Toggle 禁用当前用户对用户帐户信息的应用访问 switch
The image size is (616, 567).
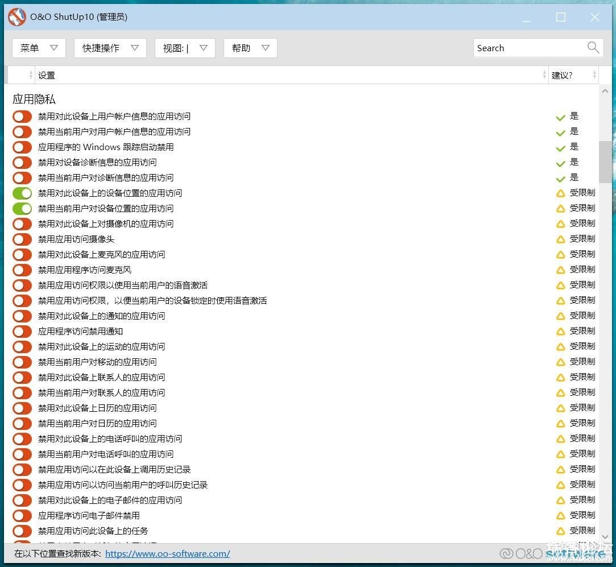[x=22, y=131]
